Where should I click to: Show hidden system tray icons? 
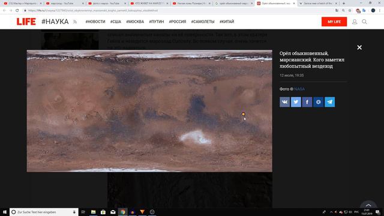331,212
